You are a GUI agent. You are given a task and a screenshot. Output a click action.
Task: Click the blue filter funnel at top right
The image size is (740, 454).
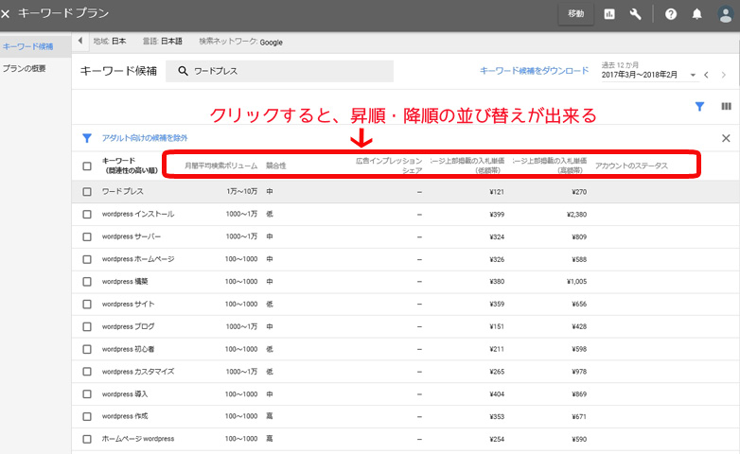coord(699,107)
